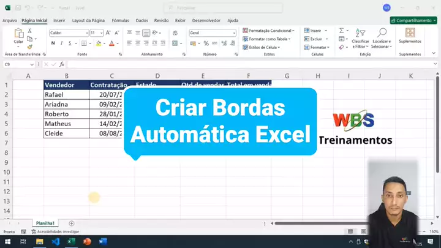Align text left icon

[129, 43]
